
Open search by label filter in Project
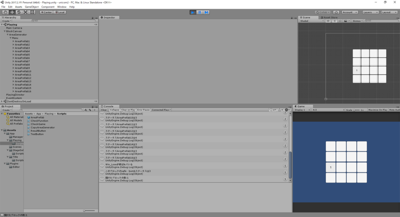pyautogui.click(x=90, y=110)
